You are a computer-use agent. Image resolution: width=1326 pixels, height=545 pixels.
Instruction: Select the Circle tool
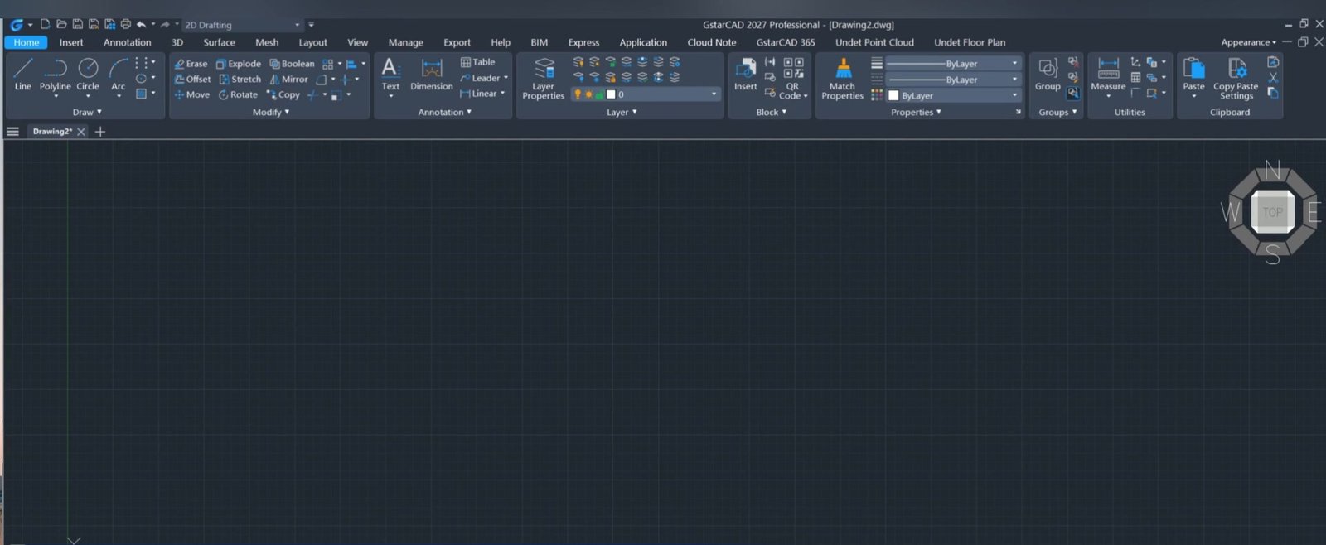coord(88,74)
